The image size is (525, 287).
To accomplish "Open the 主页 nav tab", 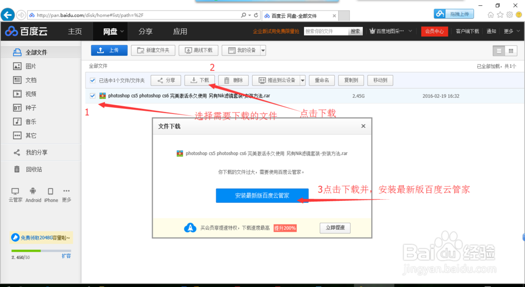I will point(75,32).
